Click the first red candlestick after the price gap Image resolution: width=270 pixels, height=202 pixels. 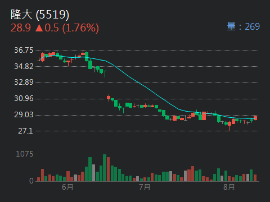click(x=109, y=98)
